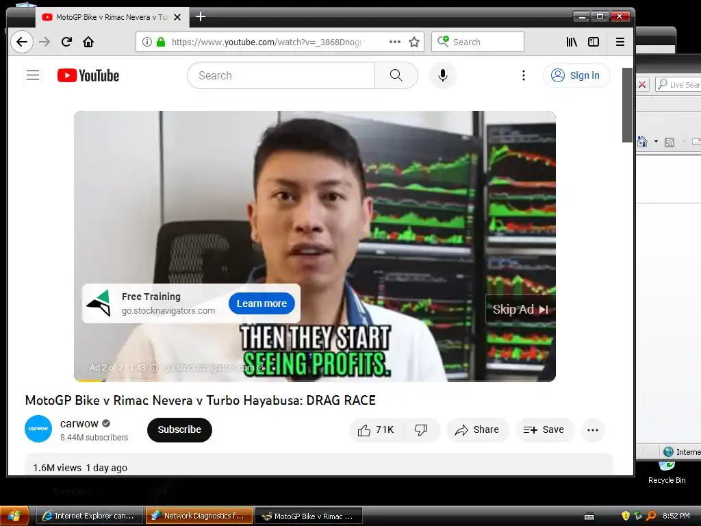This screenshot has height=526, width=701.
Task: Click the green padlock security icon
Action: 160,42
